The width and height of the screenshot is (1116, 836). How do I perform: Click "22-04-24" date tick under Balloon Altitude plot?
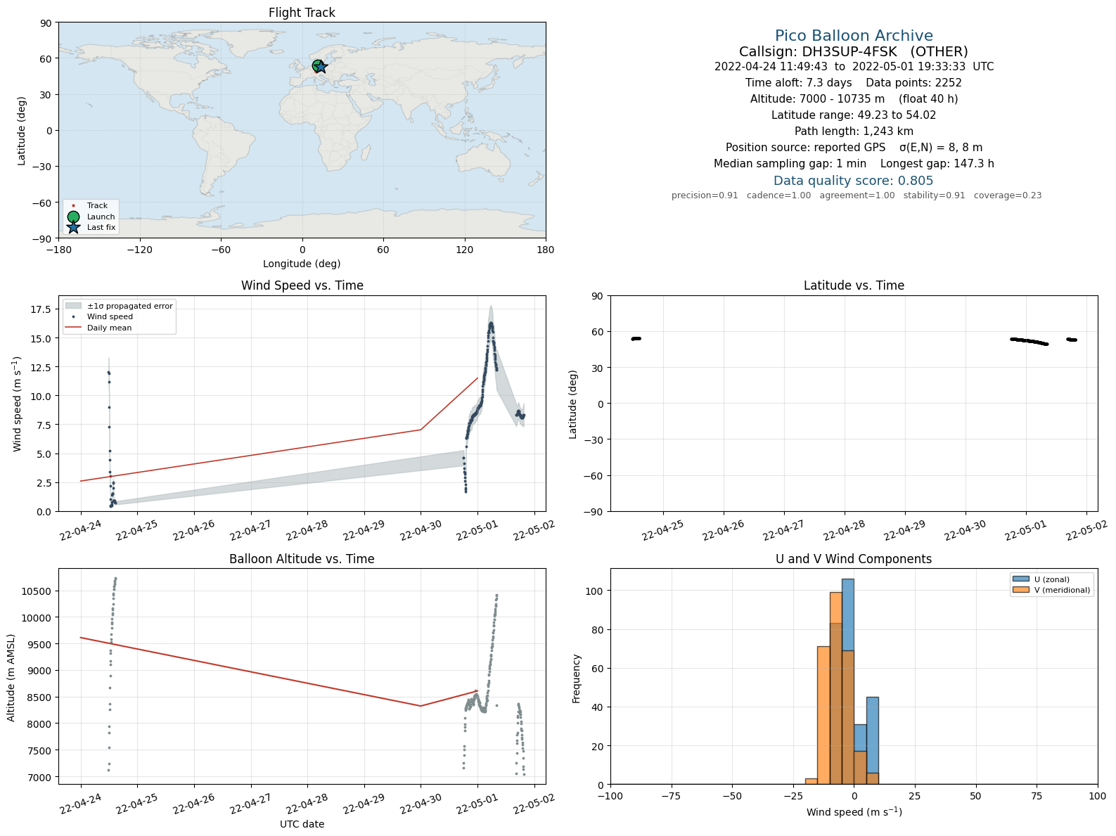(x=81, y=804)
